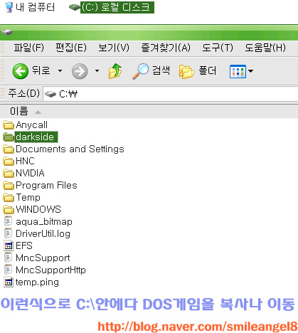Select the darkside folder icon
The width and height of the screenshot is (298, 333).
point(9,137)
